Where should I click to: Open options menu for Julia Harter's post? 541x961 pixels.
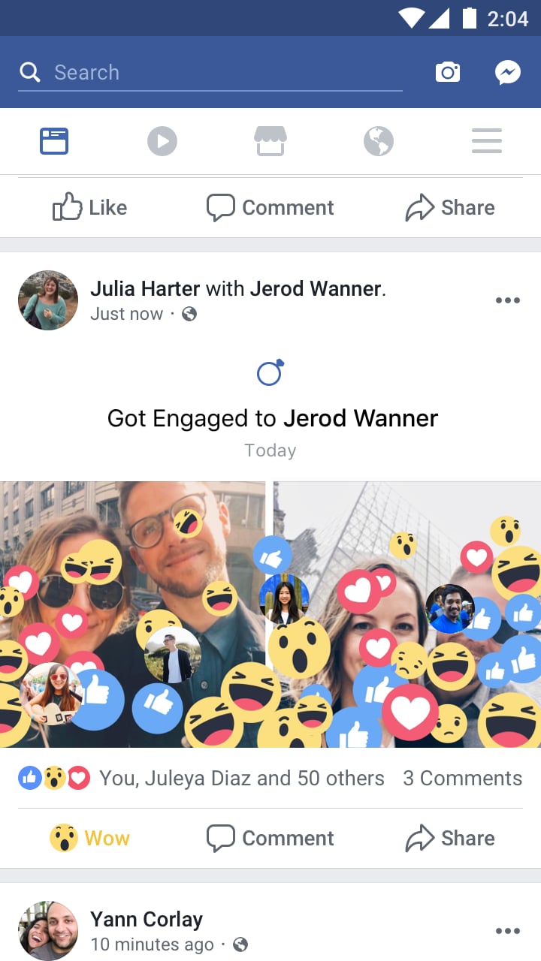(508, 300)
